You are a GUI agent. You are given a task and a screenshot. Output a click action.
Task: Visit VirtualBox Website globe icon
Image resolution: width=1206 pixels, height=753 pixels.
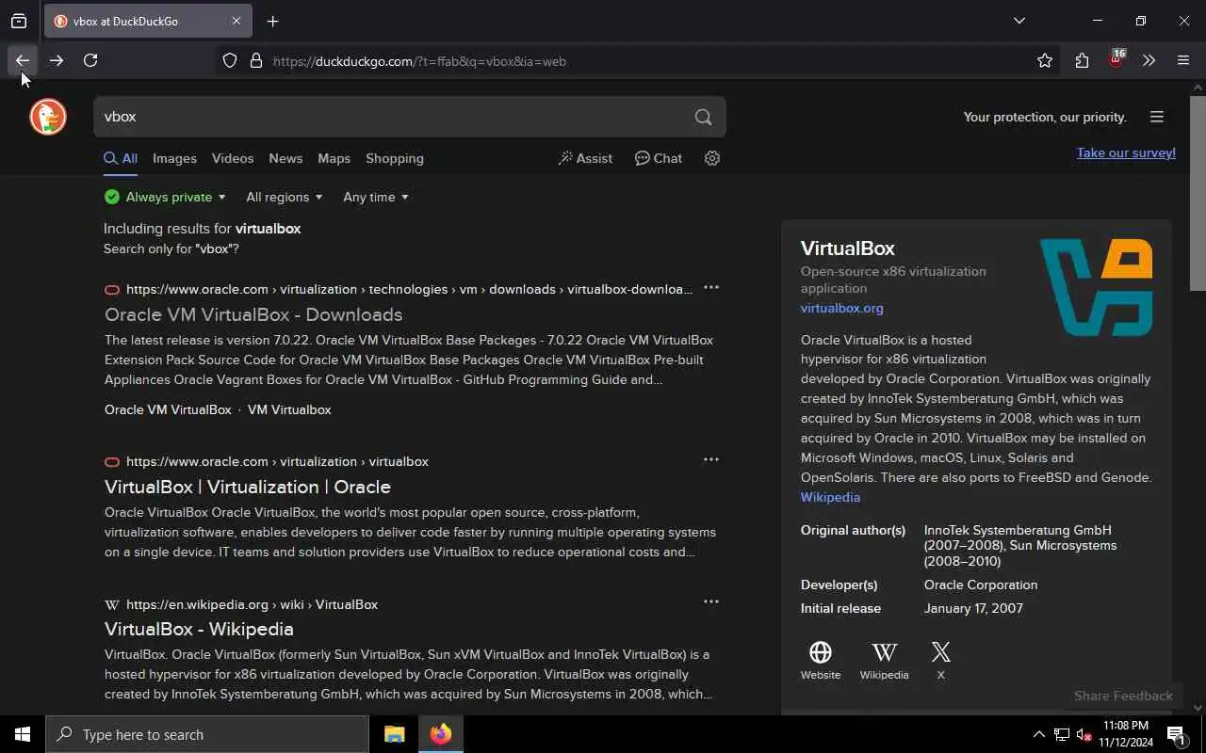click(821, 660)
